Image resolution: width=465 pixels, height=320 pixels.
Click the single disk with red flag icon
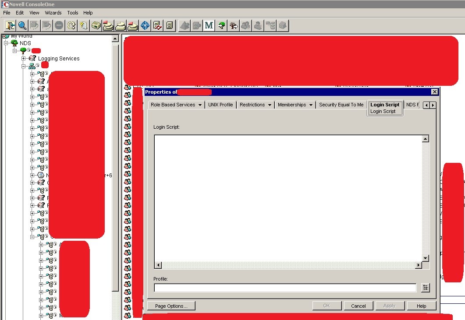[132, 25]
